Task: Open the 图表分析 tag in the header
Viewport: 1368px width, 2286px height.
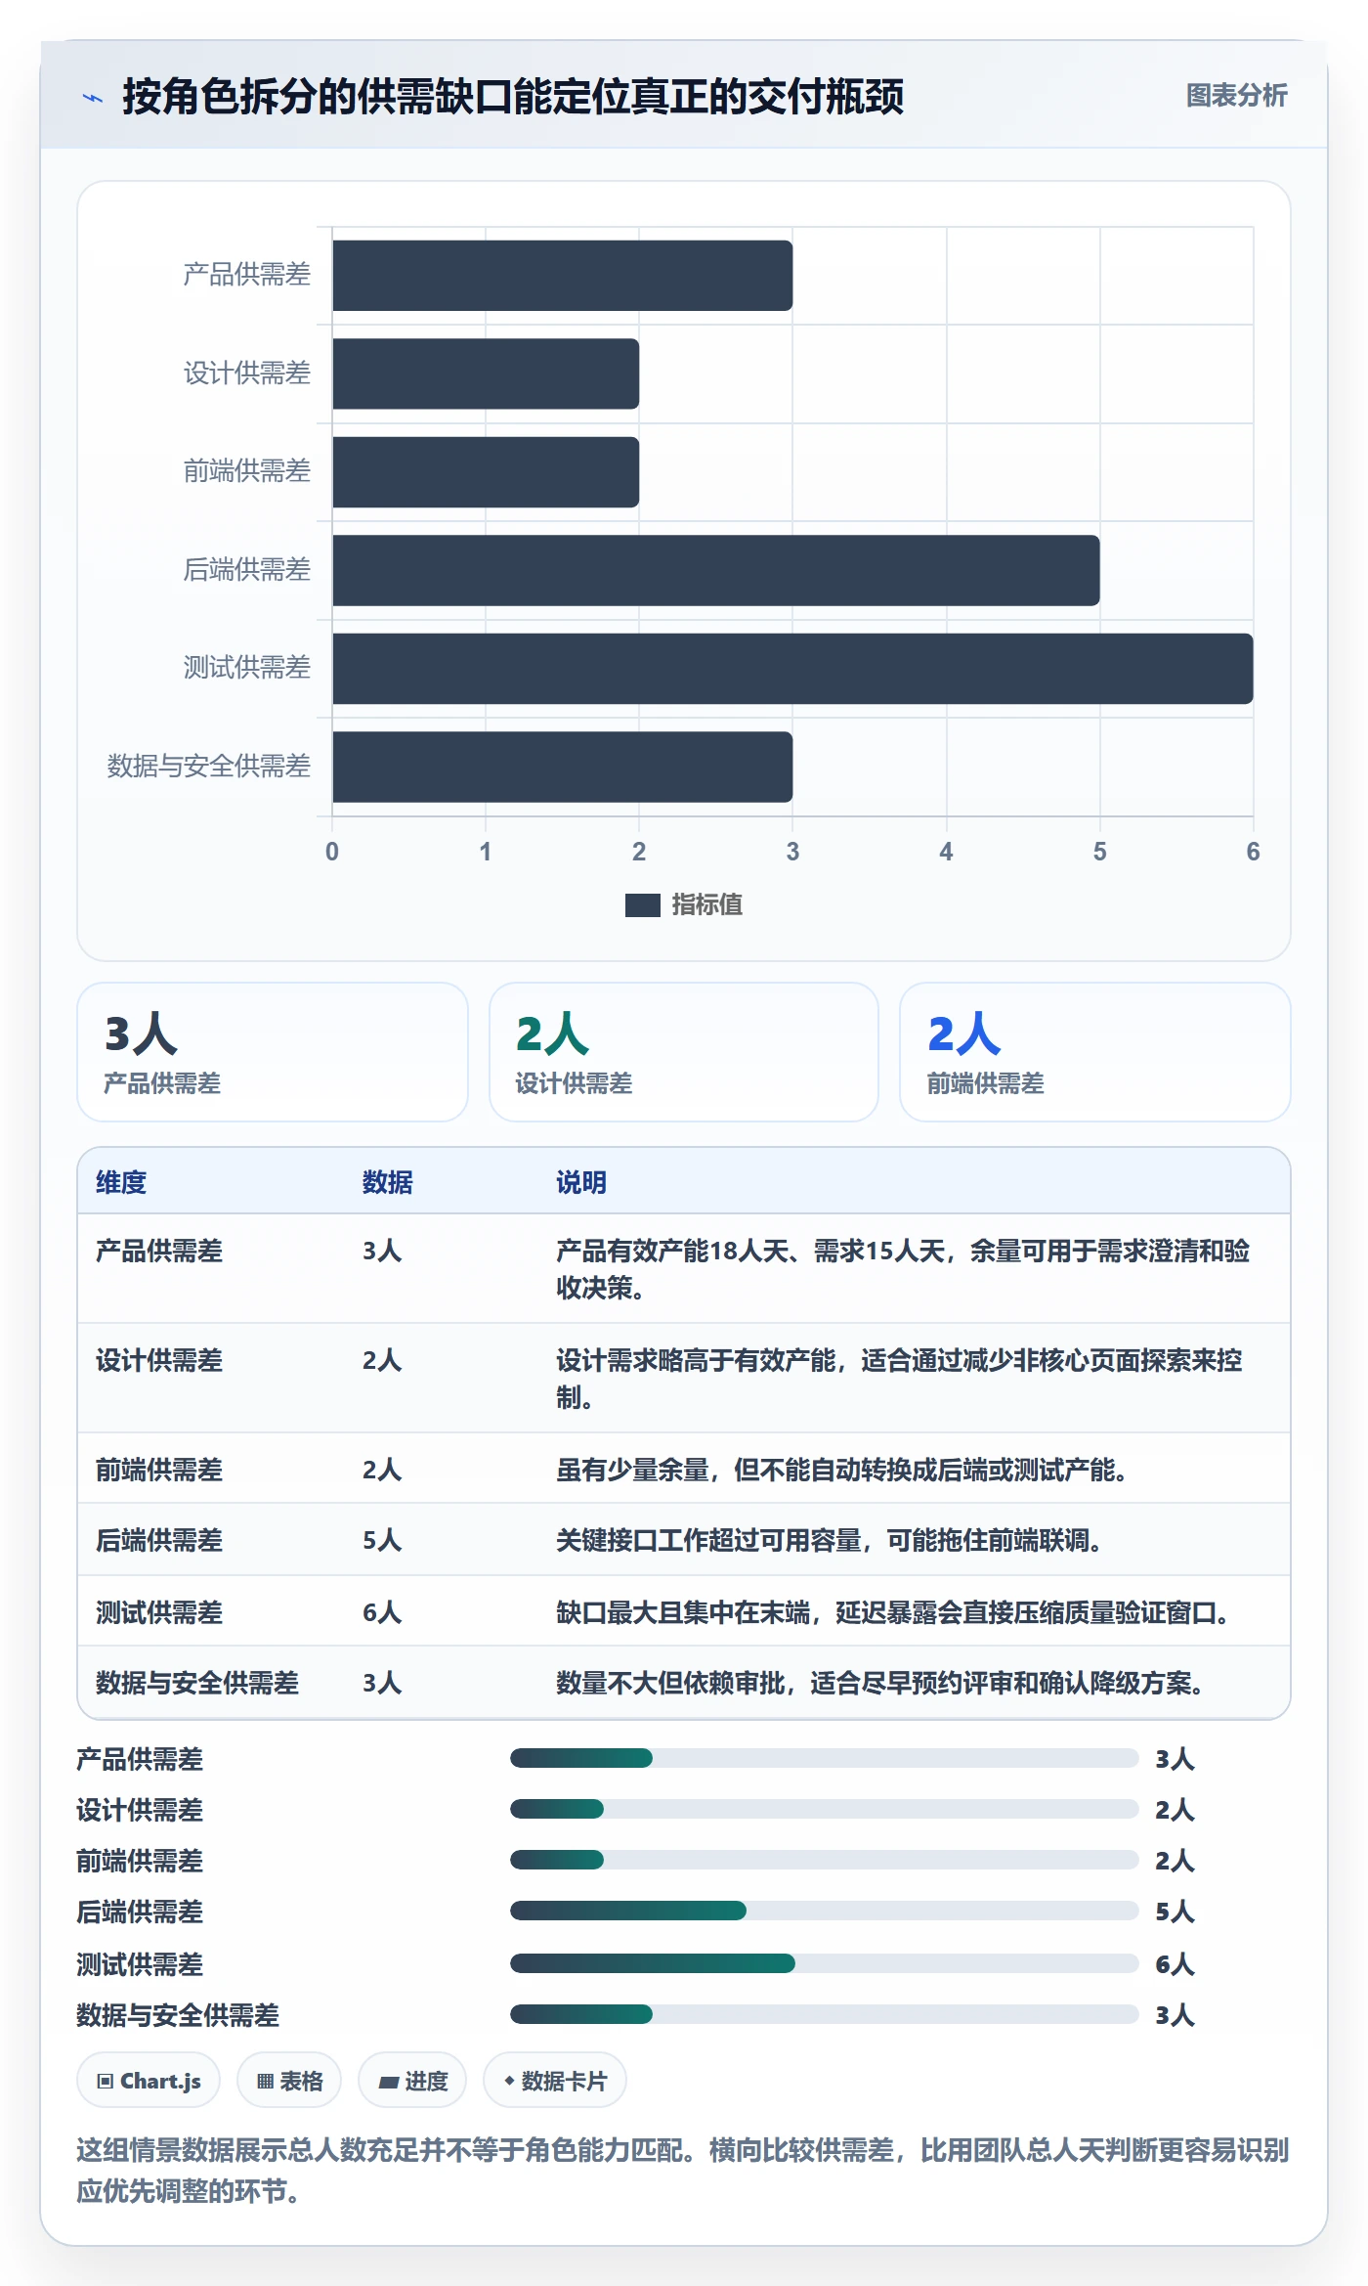Action: 1236,96
